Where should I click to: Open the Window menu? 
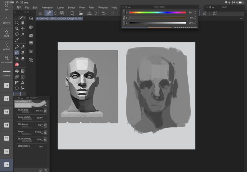point(103,8)
